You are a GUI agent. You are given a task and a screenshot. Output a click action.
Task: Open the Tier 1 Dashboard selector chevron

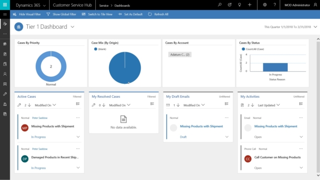(72, 27)
